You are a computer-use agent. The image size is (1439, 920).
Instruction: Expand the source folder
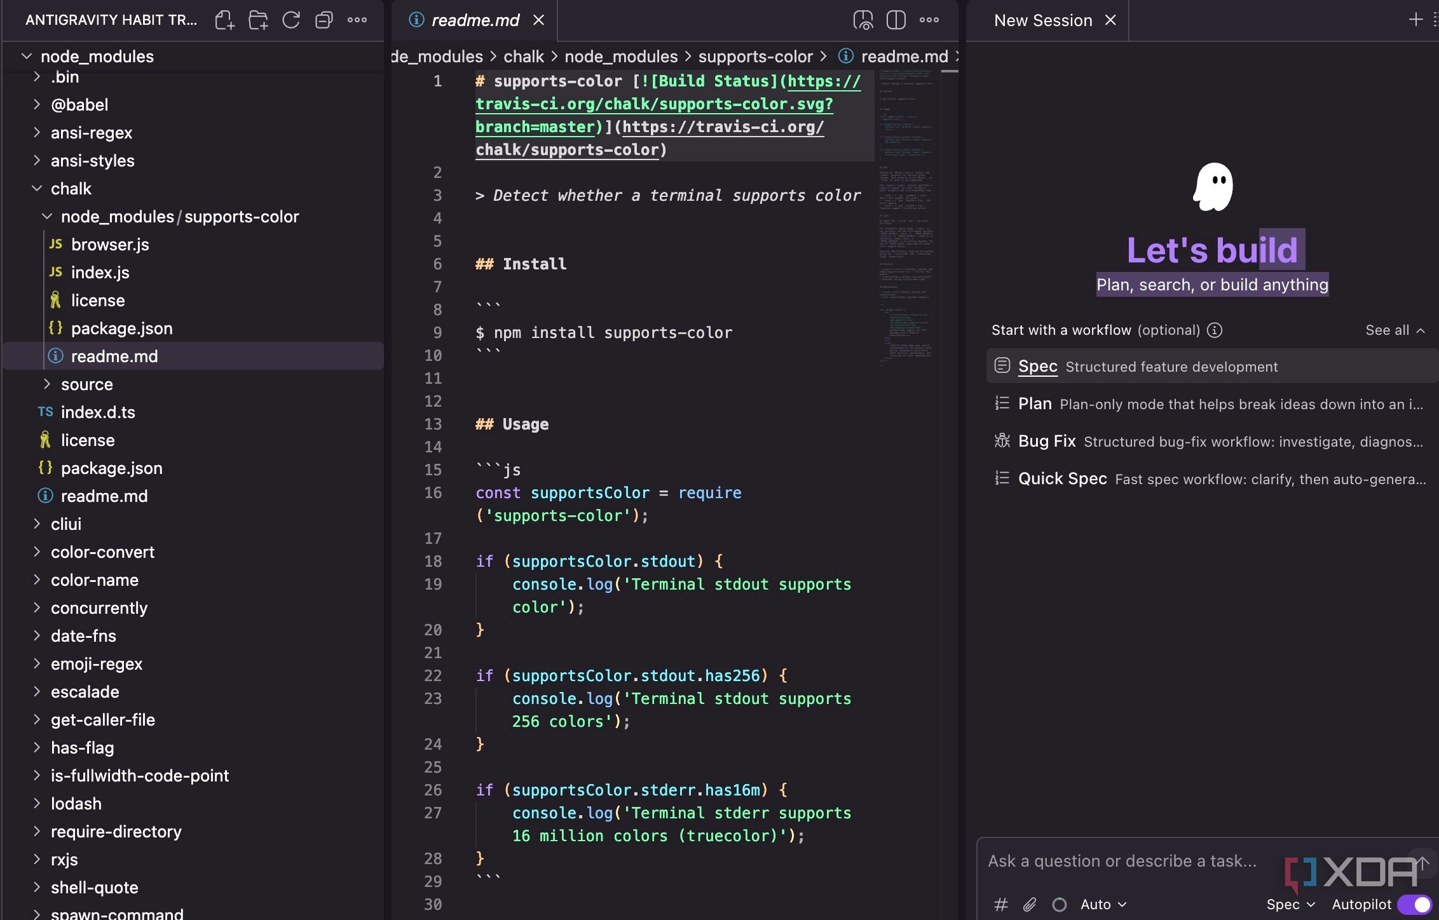[x=47, y=384]
